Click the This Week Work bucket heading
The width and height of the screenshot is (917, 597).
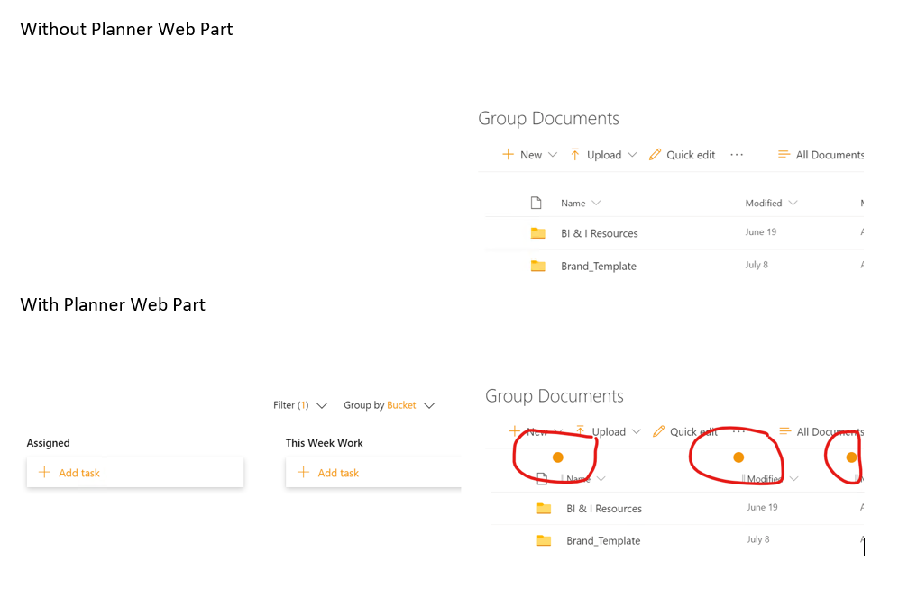click(x=324, y=443)
